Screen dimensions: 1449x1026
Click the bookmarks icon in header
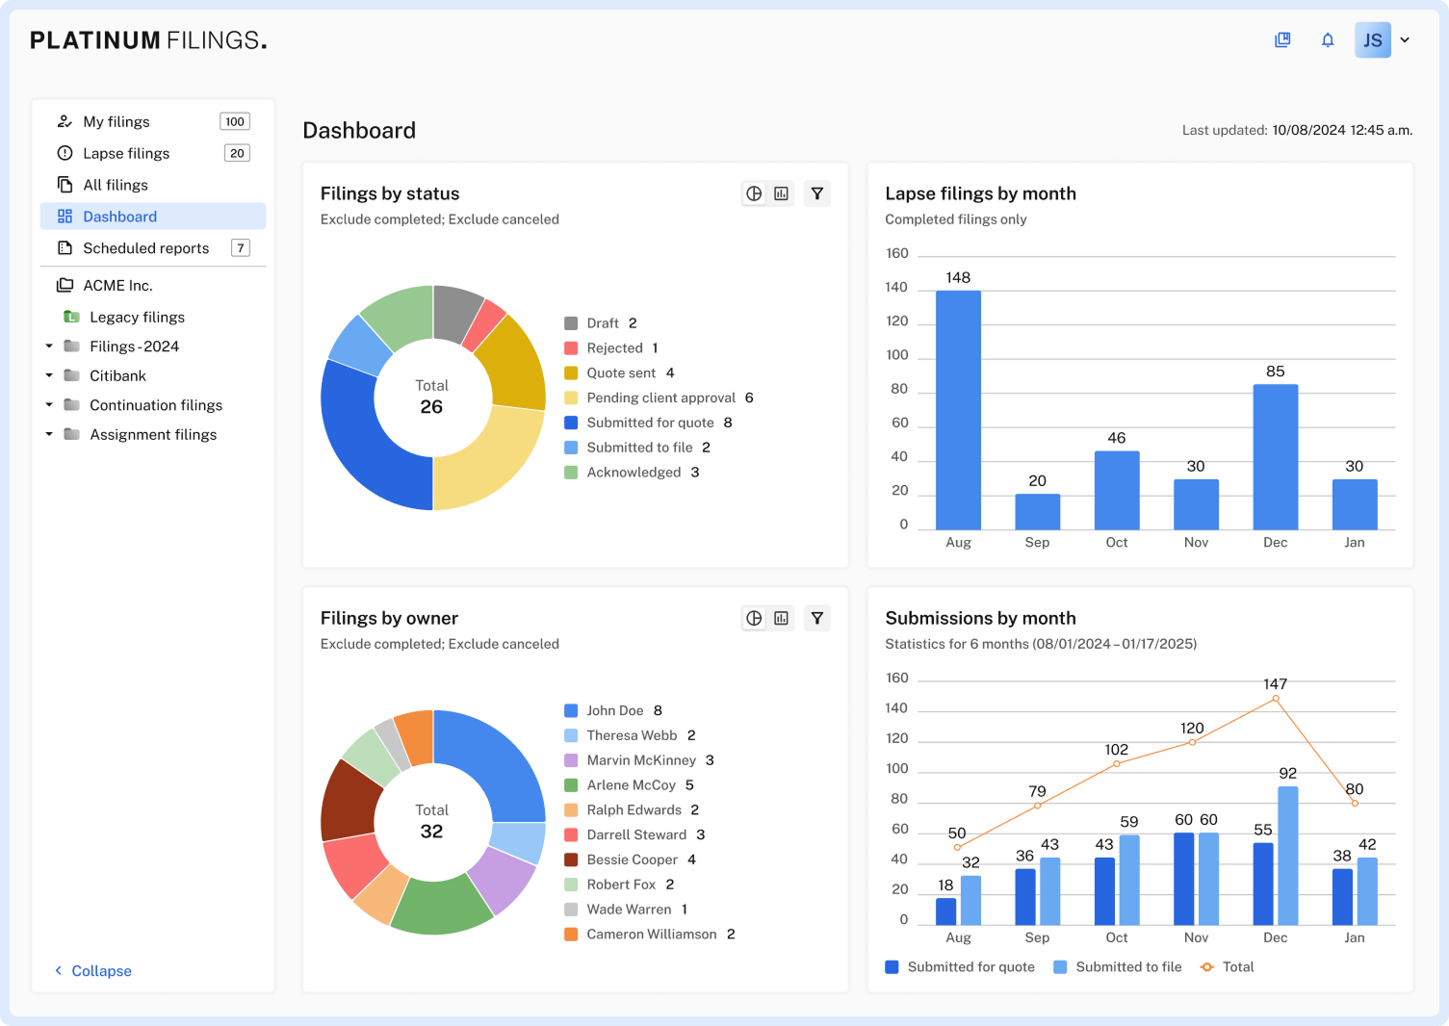(x=1282, y=40)
